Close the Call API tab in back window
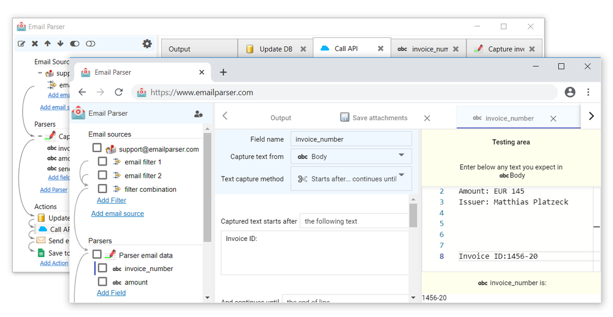 click(381, 48)
